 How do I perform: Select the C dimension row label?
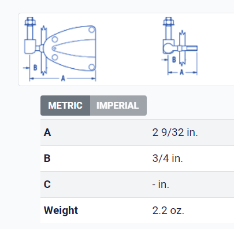tap(47, 184)
